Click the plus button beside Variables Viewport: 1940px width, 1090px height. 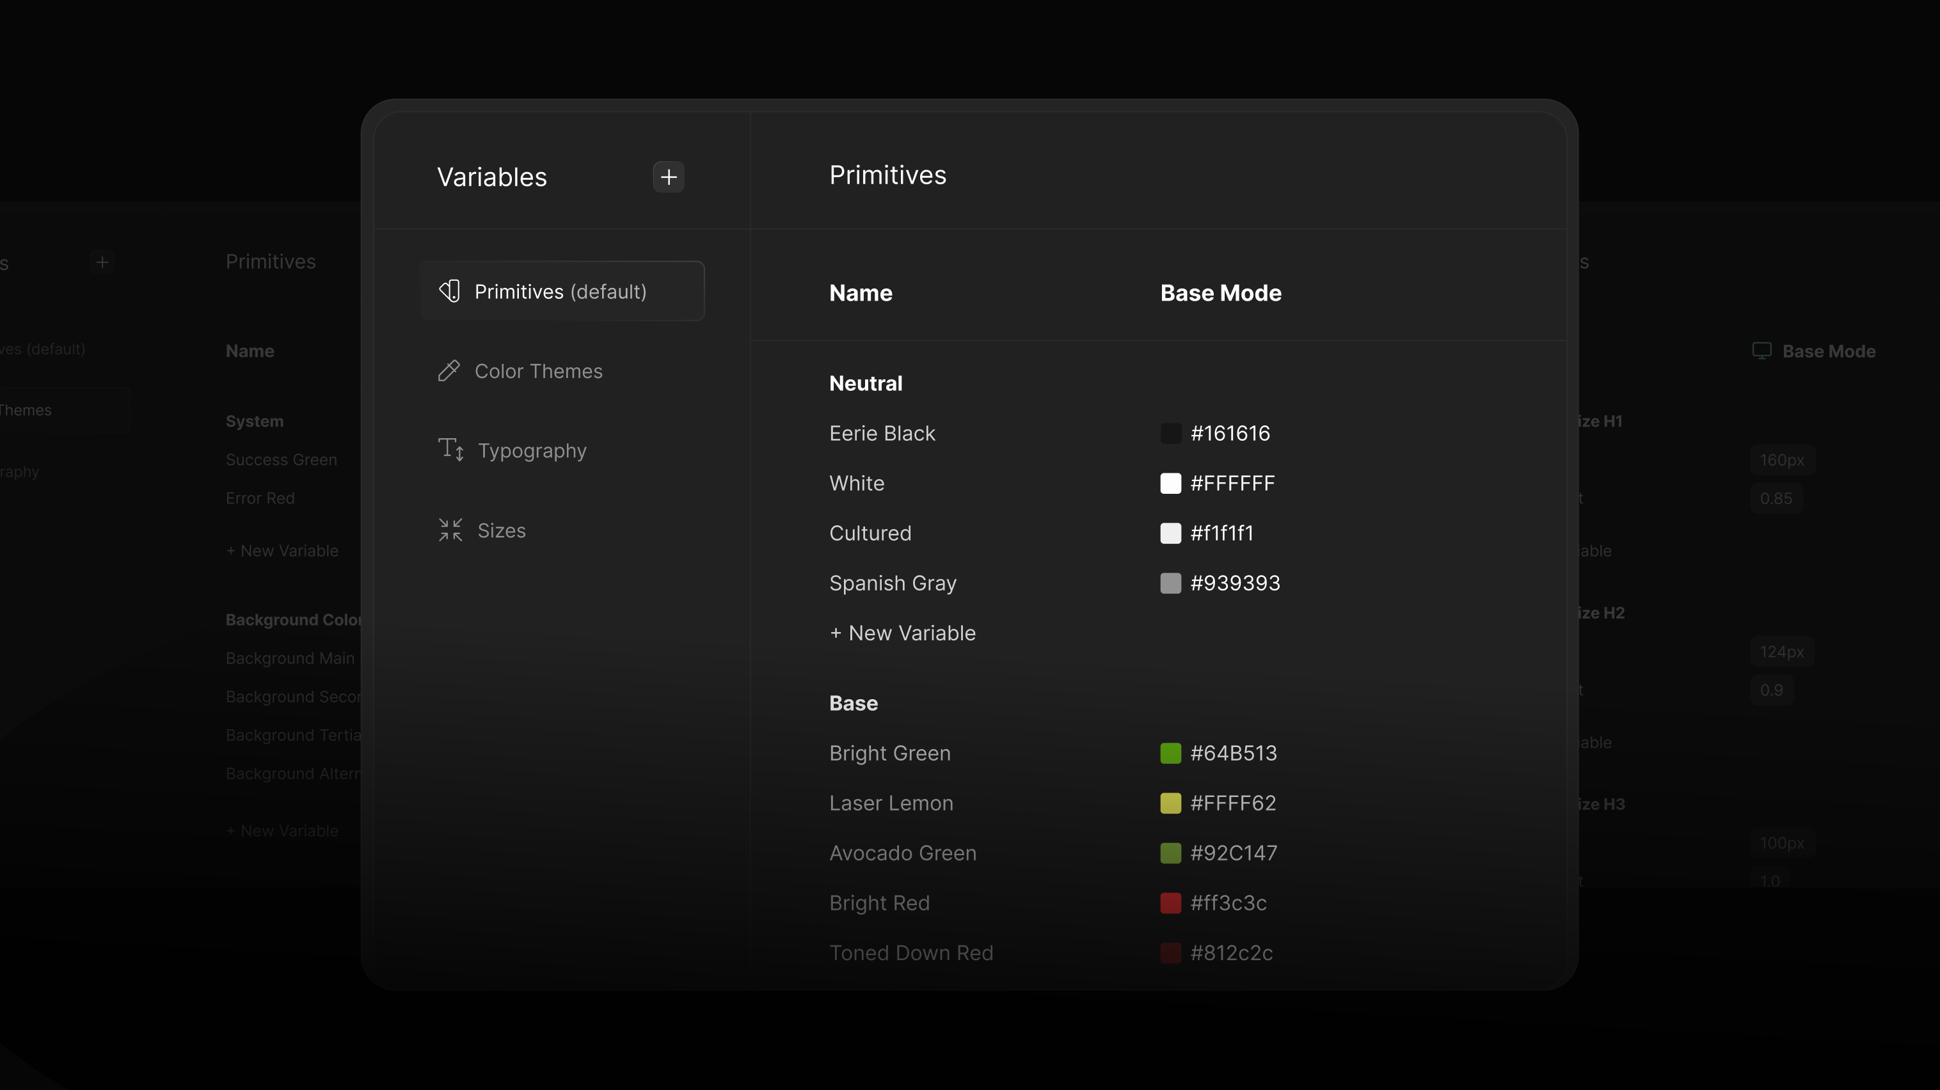pos(668,177)
